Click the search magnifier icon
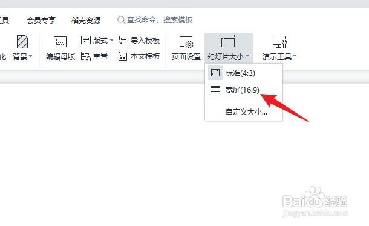This screenshot has height=226, width=369. point(121,20)
